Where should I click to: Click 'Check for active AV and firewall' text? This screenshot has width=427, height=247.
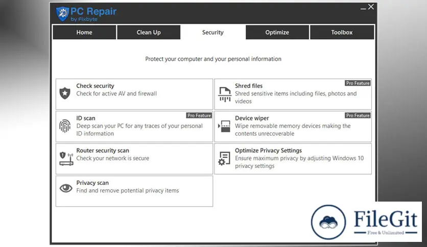pos(116,93)
